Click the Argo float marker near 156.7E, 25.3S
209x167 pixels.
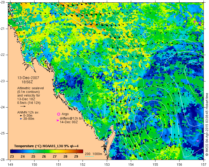[x=198, y=141]
